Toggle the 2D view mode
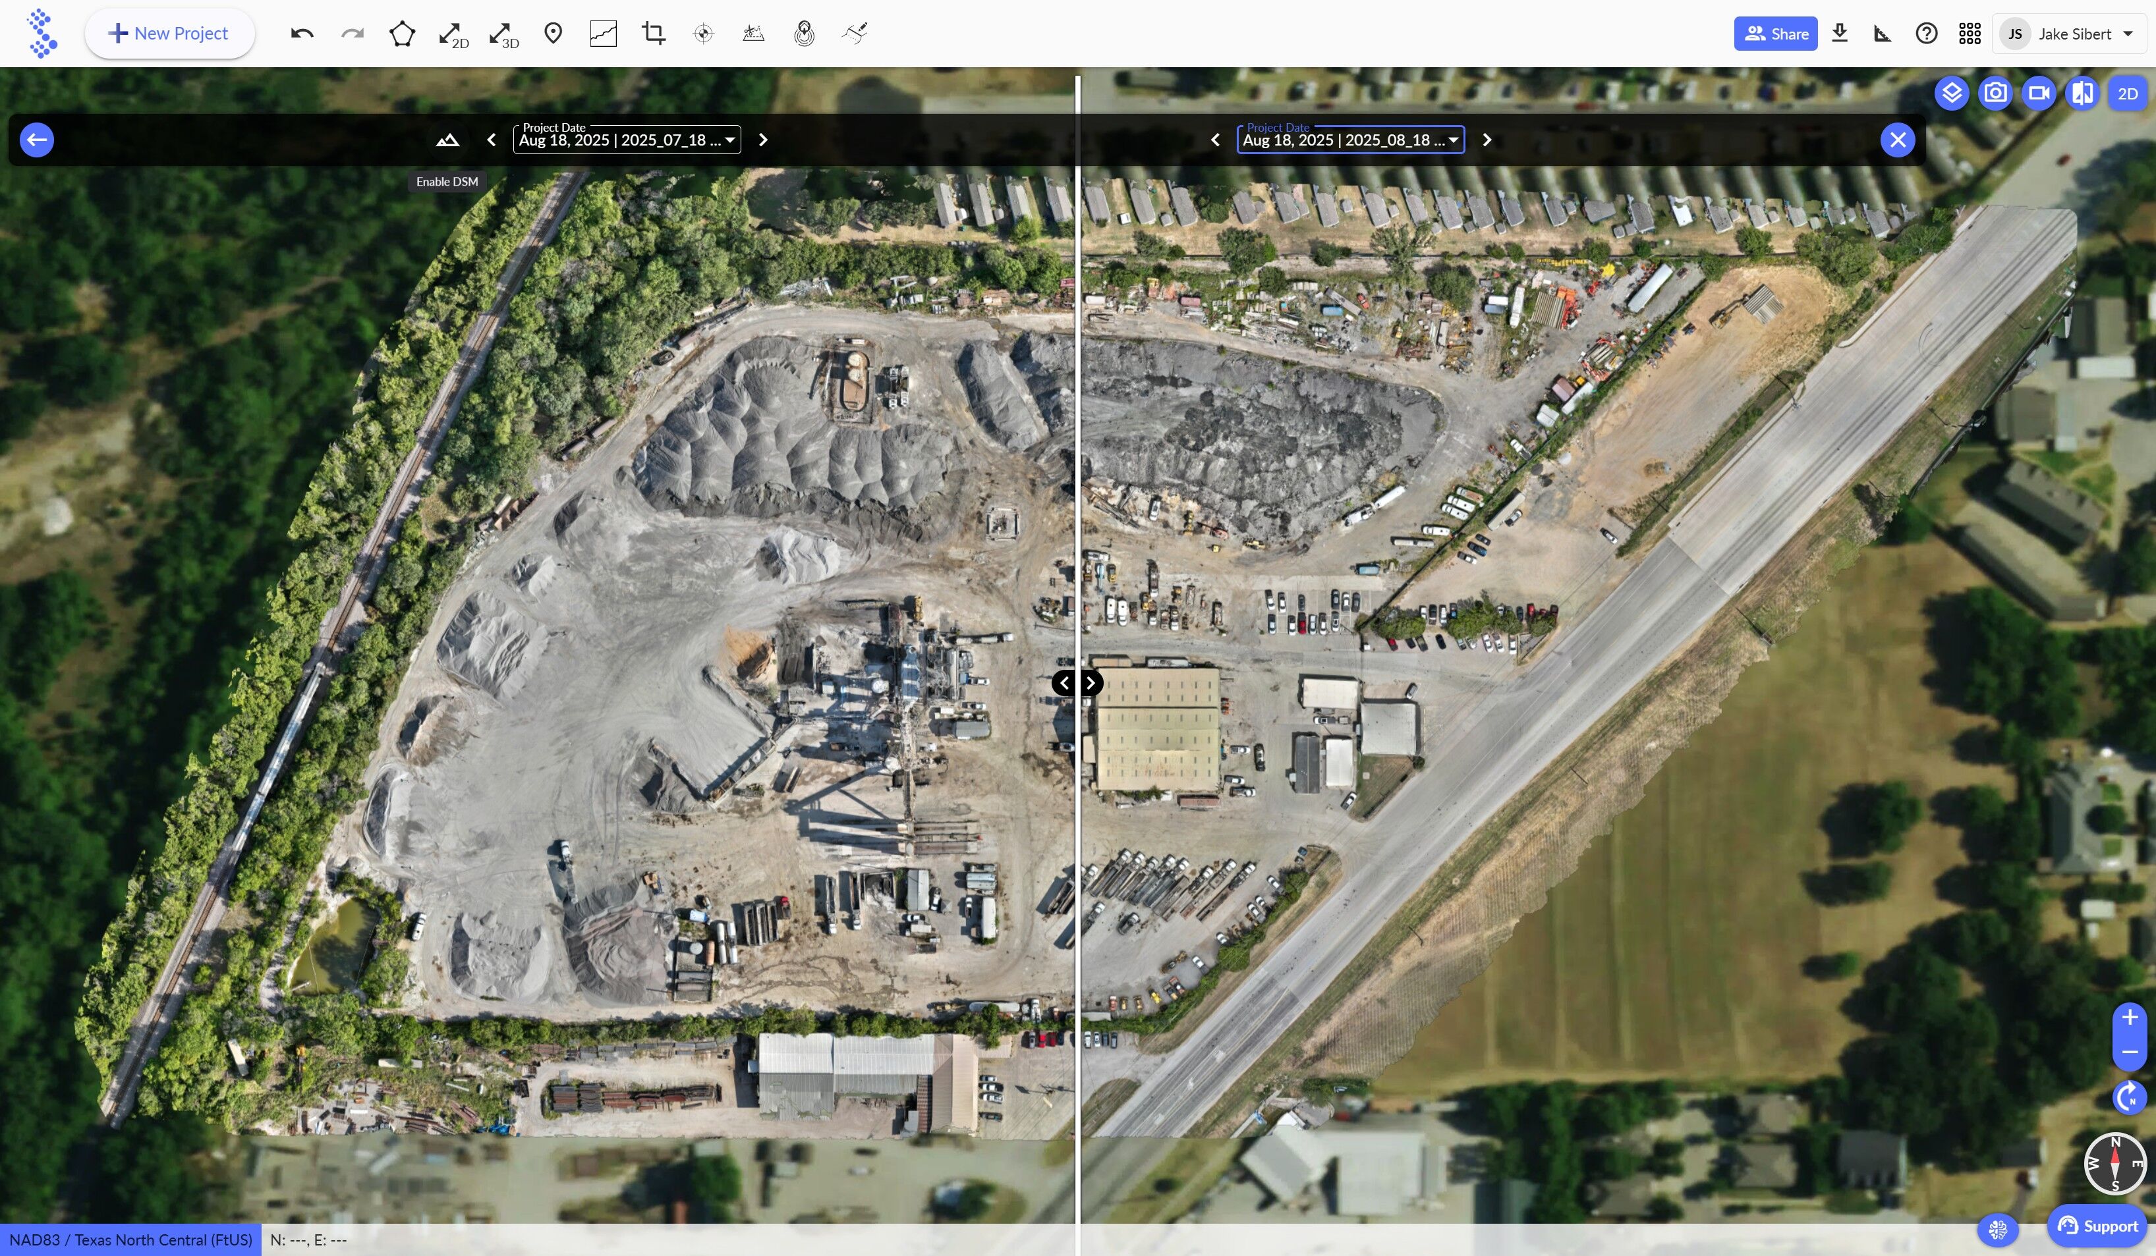This screenshot has height=1256, width=2156. tap(2128, 93)
